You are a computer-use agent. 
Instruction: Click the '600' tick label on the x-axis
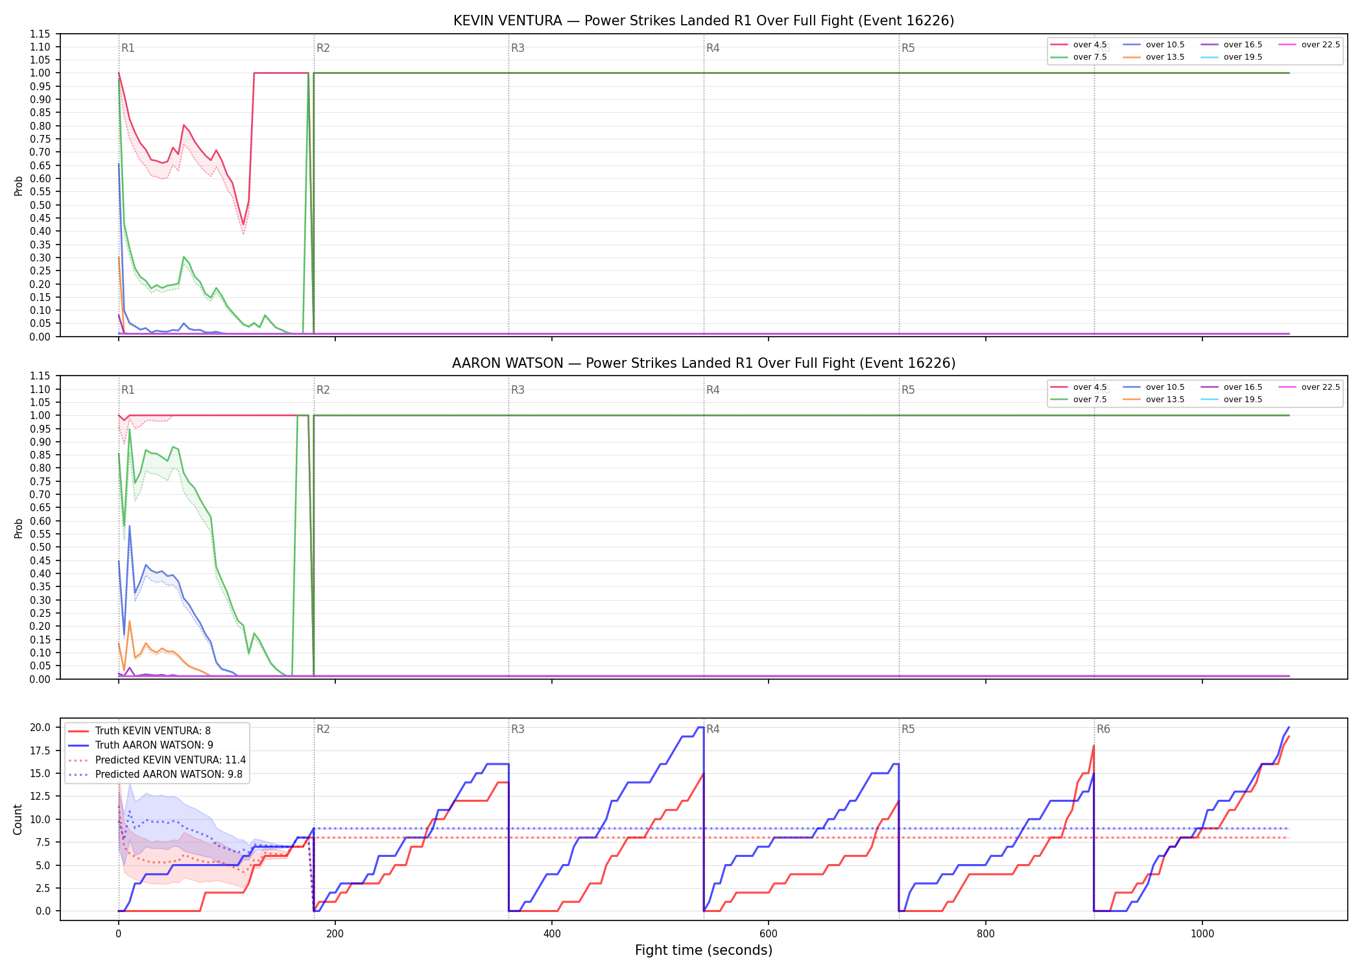point(769,934)
